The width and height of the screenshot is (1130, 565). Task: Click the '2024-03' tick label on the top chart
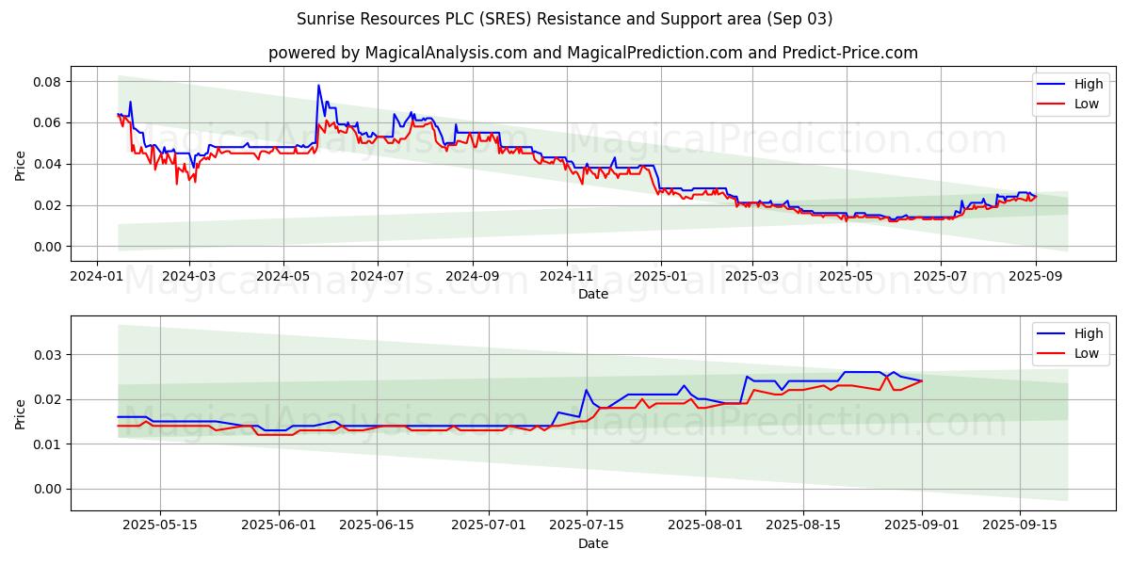click(189, 277)
